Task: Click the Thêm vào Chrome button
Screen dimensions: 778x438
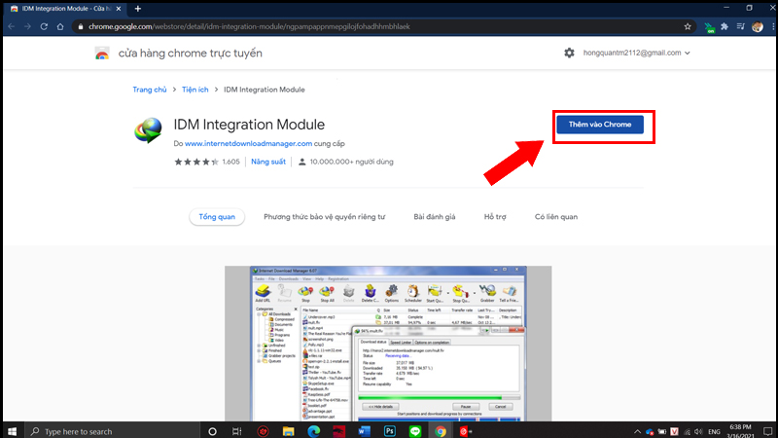Action: tap(600, 125)
